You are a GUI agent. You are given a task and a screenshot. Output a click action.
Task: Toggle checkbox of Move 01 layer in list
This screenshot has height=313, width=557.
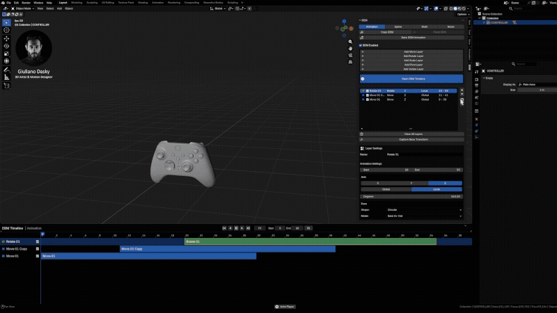(368, 99)
